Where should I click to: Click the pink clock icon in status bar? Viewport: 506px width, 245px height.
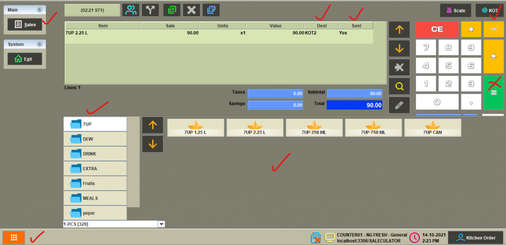tap(415, 238)
